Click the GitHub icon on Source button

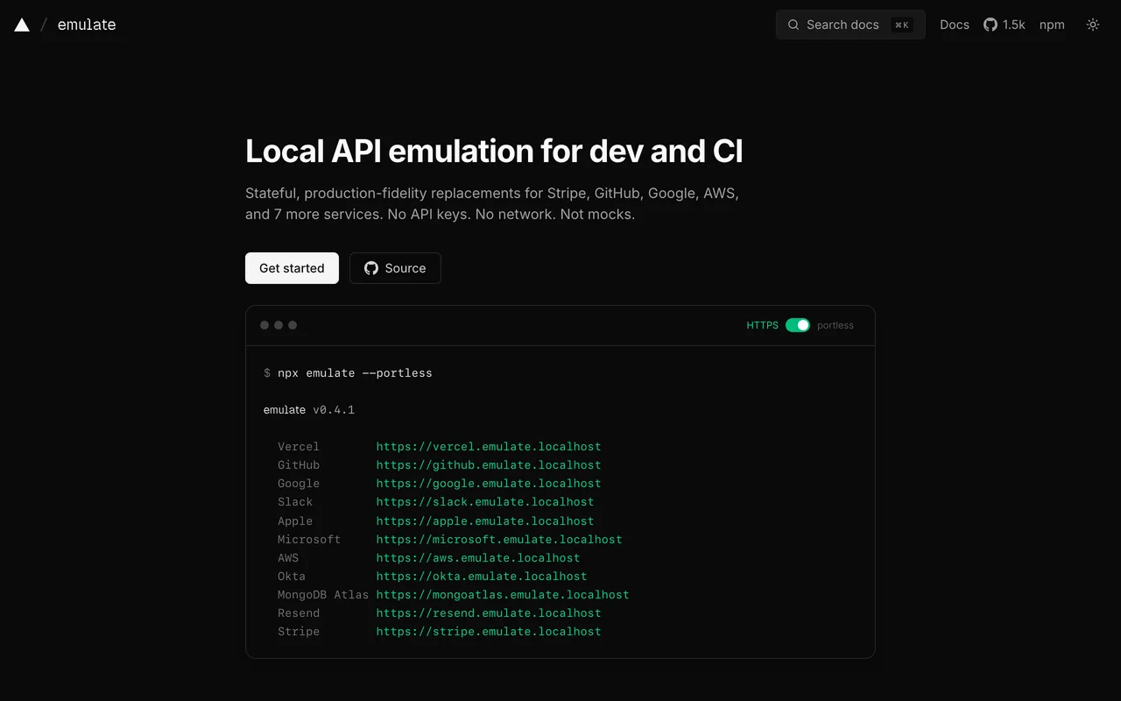371,268
